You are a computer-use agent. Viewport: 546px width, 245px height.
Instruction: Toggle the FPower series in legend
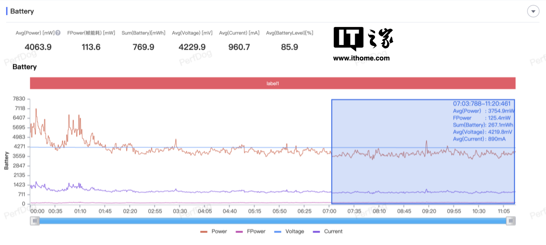(251, 231)
